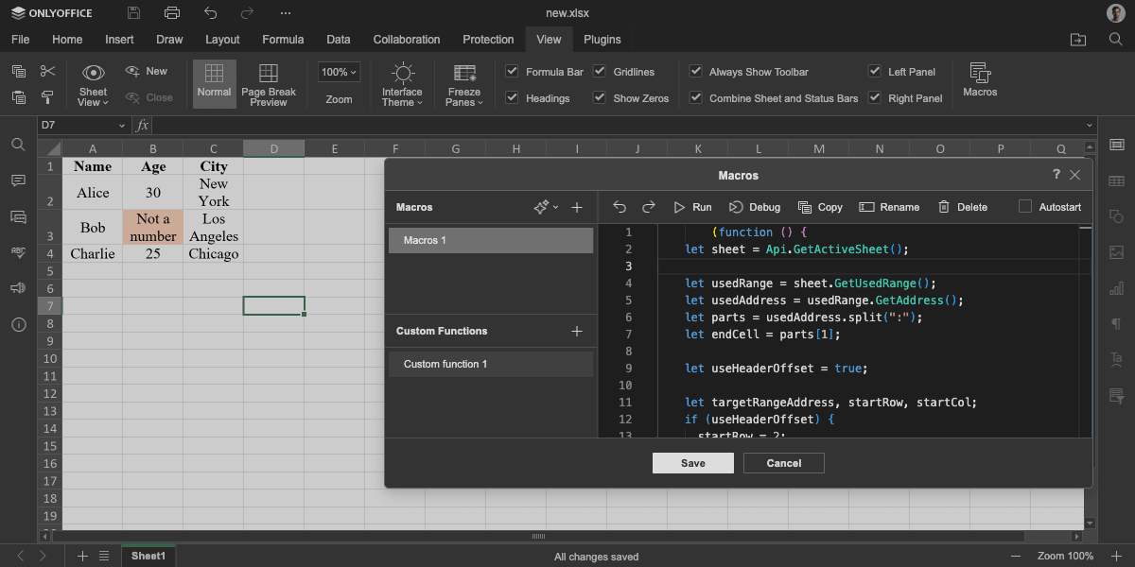The image size is (1135, 567).
Task: Select Macros 1 in the list
Action: click(x=491, y=240)
